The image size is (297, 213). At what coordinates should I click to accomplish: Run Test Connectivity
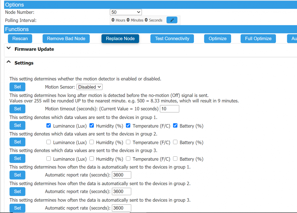172,39
